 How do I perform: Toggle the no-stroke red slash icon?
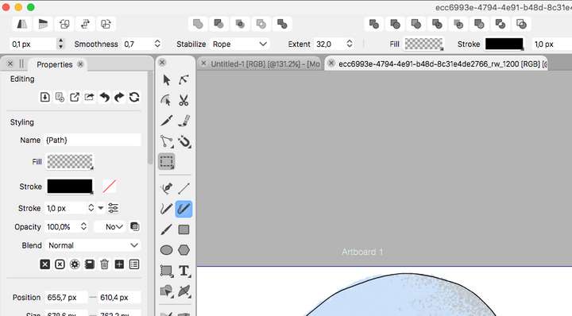point(109,187)
